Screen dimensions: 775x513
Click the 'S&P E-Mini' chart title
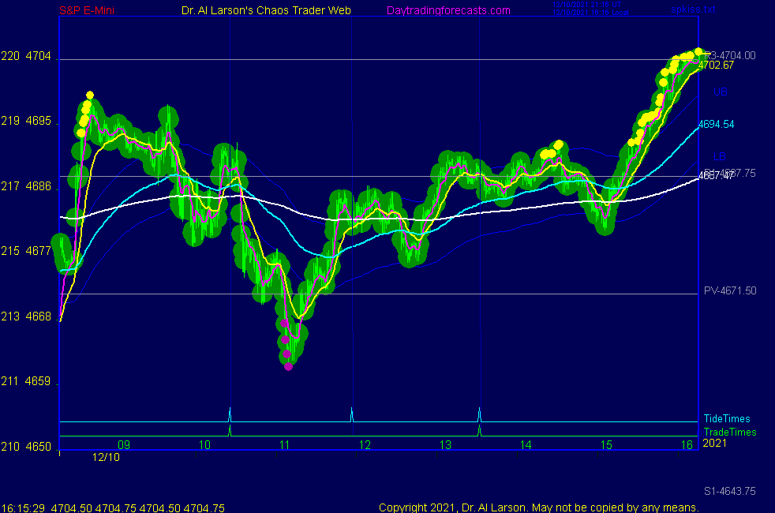coord(87,10)
